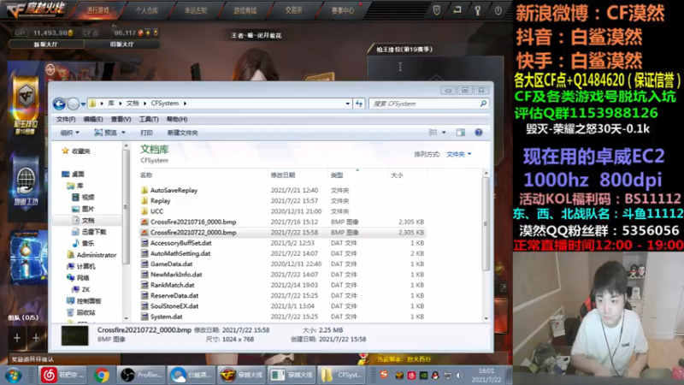Click the 文档 breadcrumb in the address bar
Viewport: 684px width, 385px height.
tap(133, 104)
